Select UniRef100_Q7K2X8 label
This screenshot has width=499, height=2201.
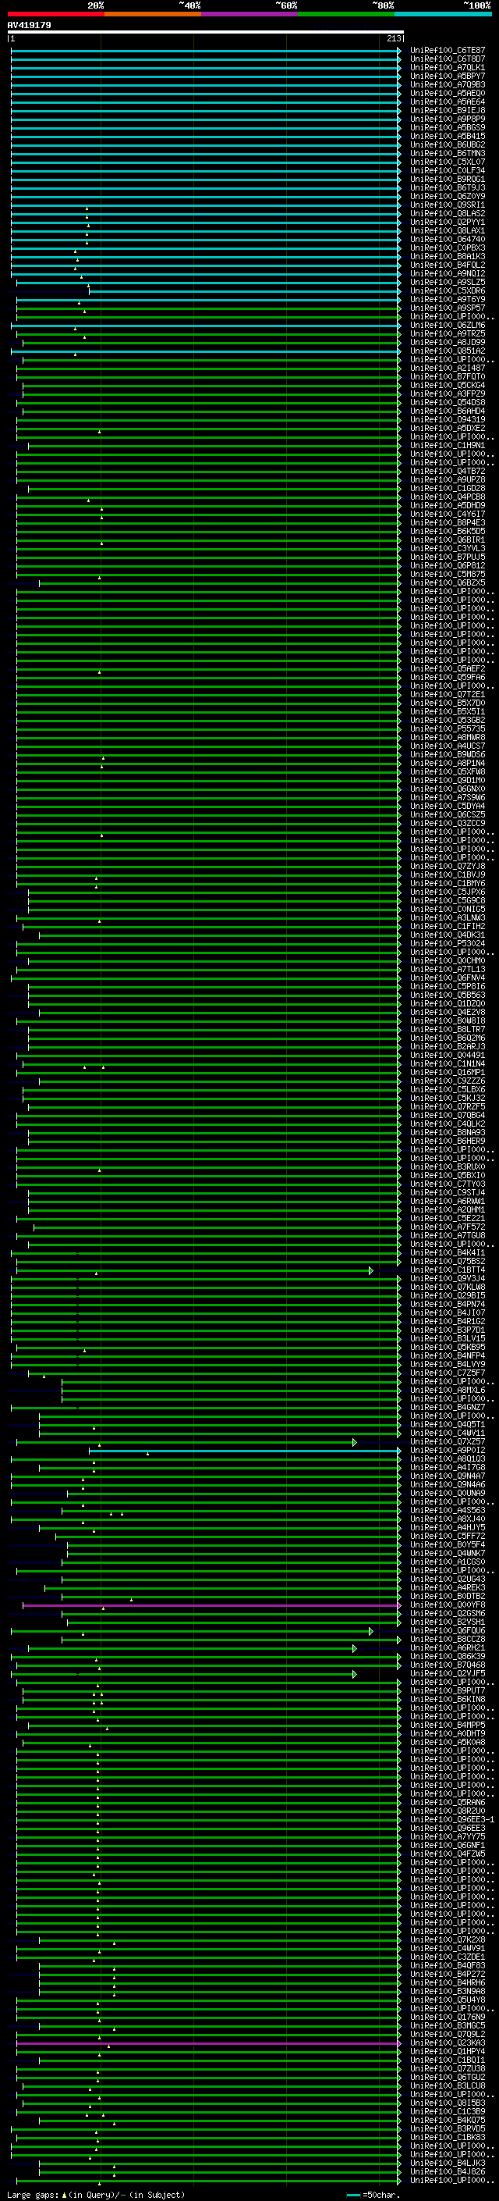click(448, 1940)
